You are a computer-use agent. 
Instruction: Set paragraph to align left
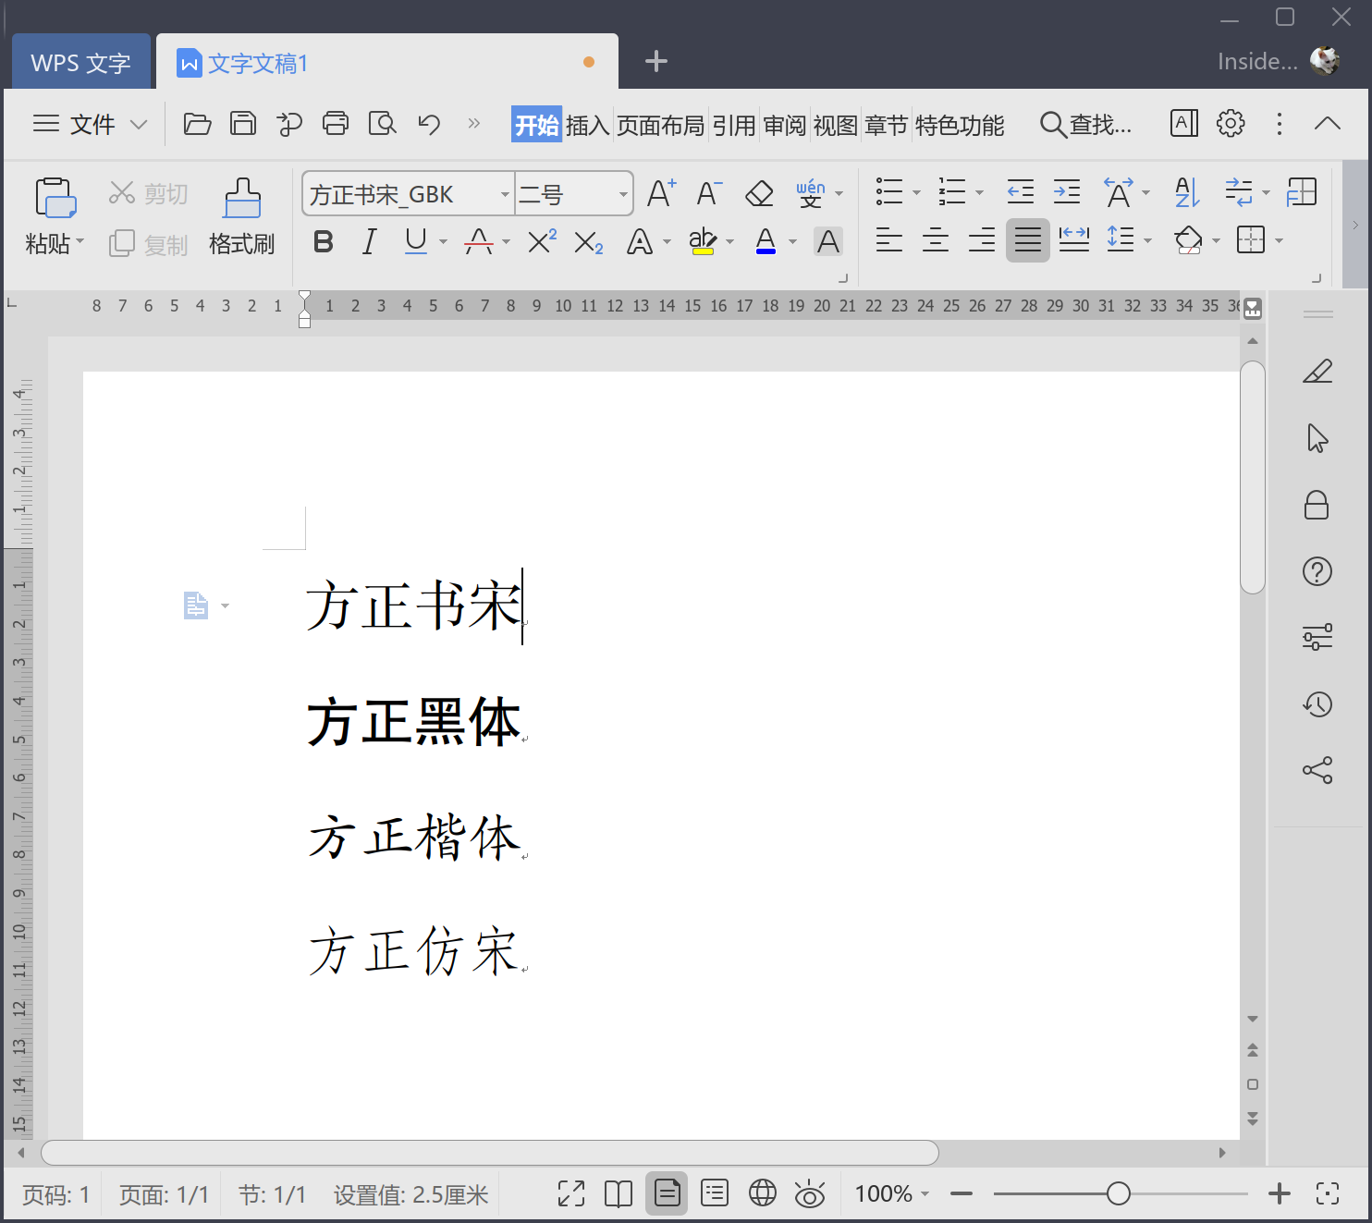[889, 240]
